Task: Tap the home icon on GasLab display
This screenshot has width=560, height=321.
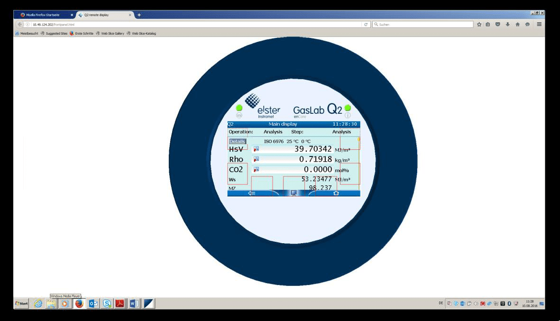Action: 336,193
